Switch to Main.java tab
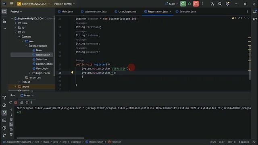 pyautogui.click(x=65, y=12)
